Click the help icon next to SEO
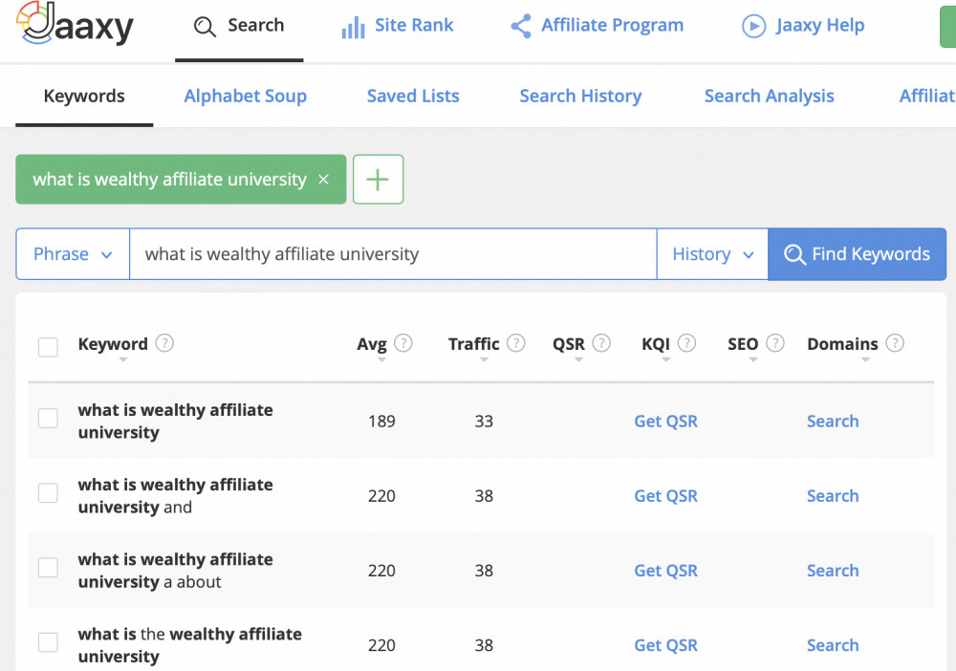Screen dimensions: 956x671 click(775, 343)
